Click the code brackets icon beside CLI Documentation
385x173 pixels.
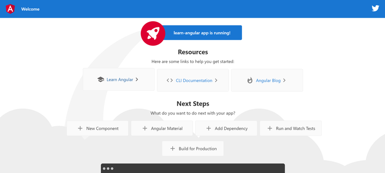pos(170,80)
